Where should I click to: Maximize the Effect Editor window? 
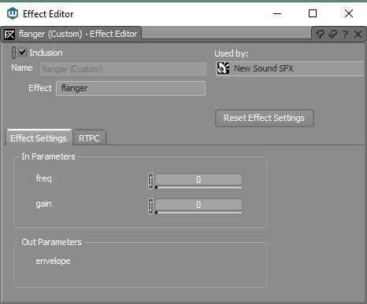313,13
